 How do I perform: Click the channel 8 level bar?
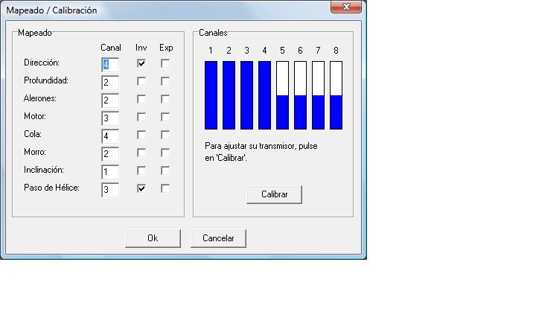pyautogui.click(x=336, y=95)
